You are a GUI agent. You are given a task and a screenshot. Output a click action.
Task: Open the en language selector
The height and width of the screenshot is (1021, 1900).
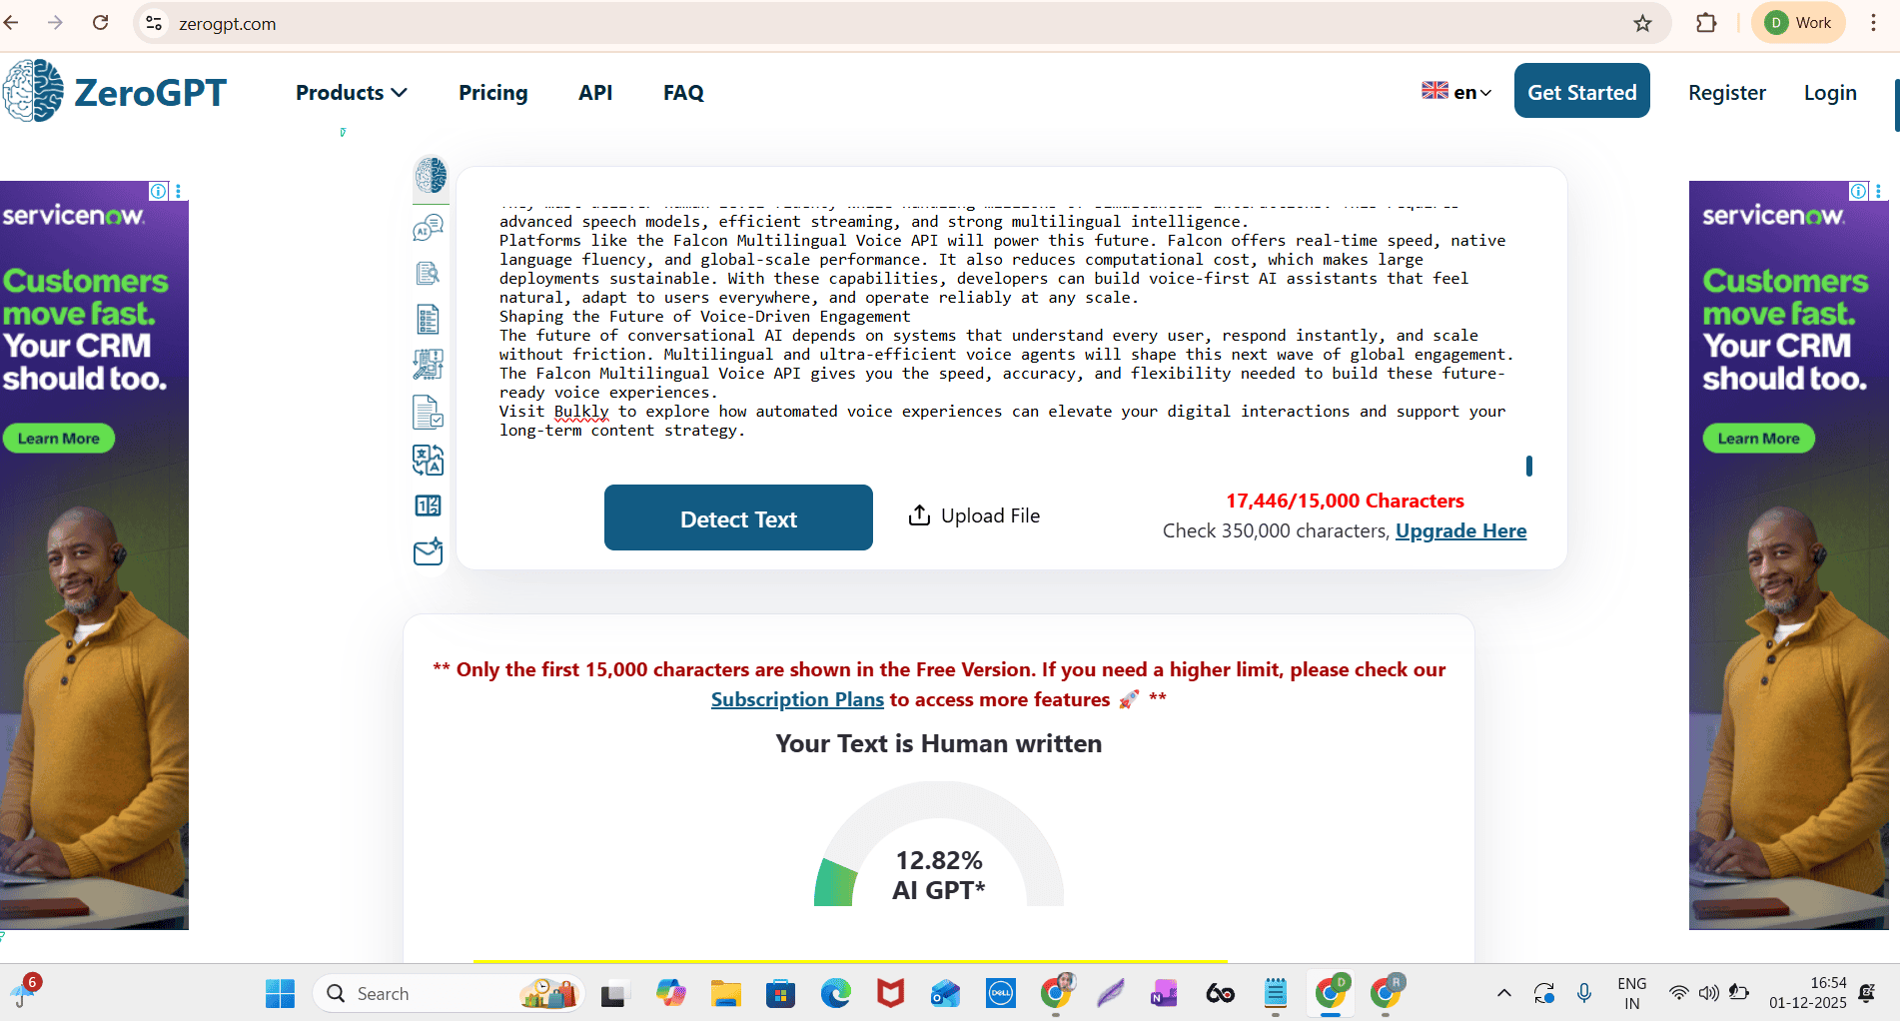pos(1456,92)
